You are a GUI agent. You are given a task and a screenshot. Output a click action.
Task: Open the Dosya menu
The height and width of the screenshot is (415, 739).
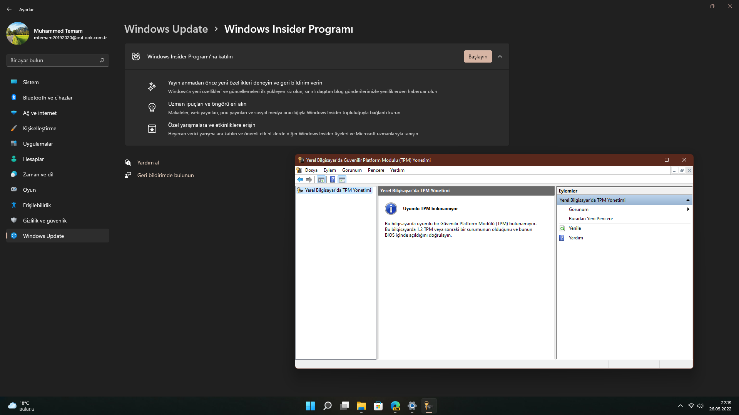coord(311,170)
